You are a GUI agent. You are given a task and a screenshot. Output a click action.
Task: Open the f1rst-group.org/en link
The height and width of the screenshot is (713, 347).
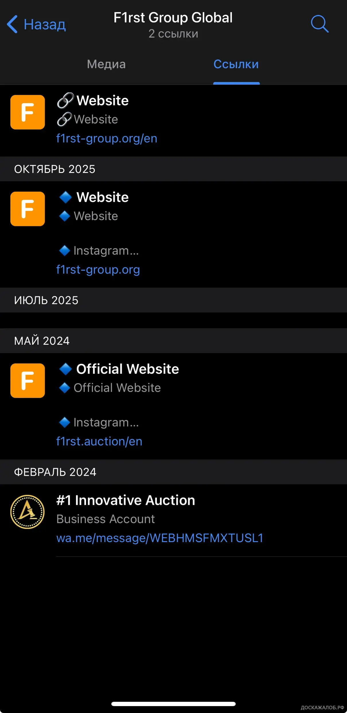click(107, 139)
